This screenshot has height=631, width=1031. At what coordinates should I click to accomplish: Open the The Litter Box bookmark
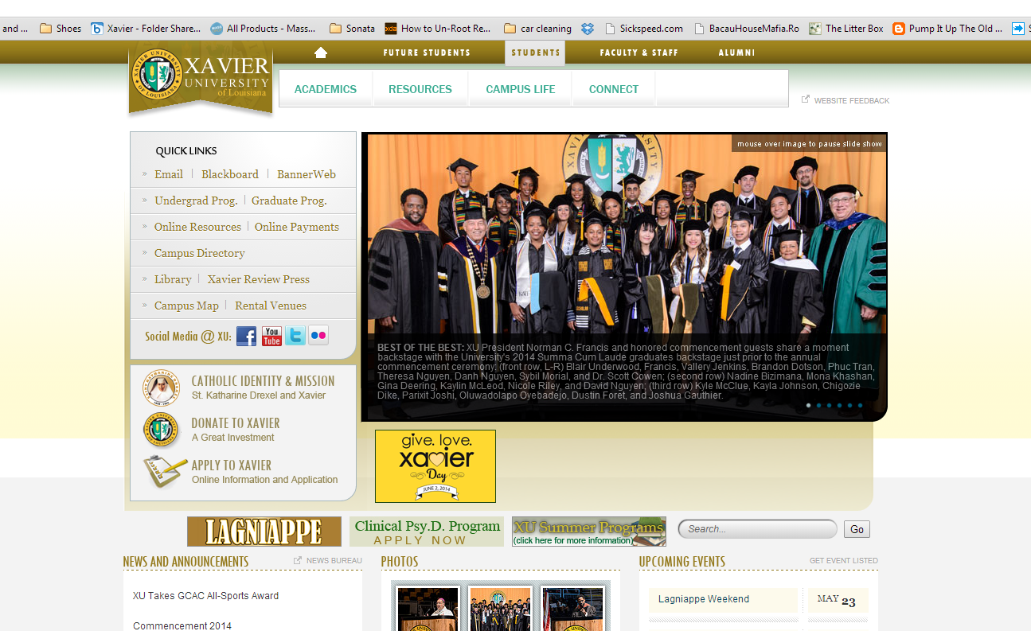pos(846,28)
